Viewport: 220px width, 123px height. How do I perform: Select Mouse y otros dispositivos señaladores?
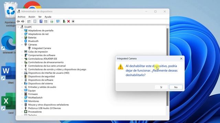click(48, 105)
